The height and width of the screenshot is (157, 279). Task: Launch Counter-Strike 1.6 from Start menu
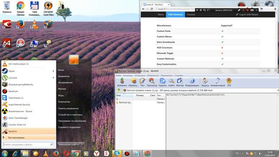[x=29, y=125]
